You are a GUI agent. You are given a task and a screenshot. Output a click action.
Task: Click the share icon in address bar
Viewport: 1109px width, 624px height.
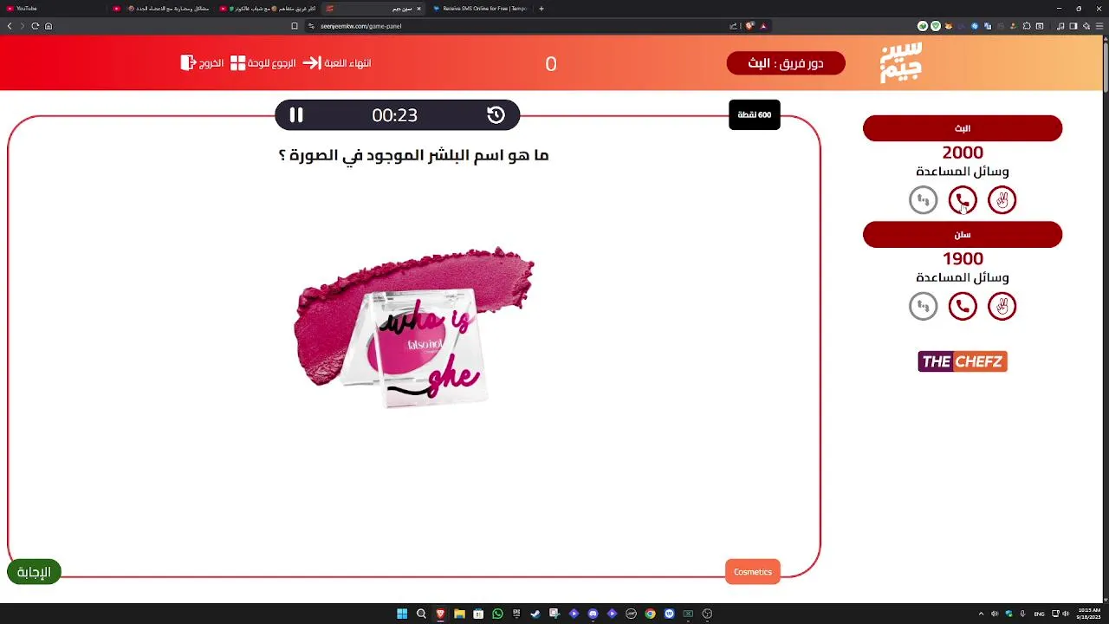click(733, 26)
